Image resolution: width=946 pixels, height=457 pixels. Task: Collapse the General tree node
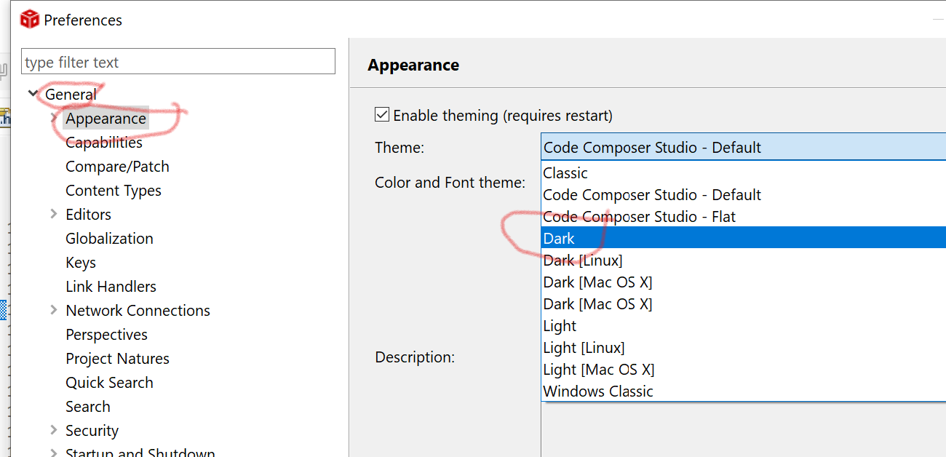[x=33, y=94]
